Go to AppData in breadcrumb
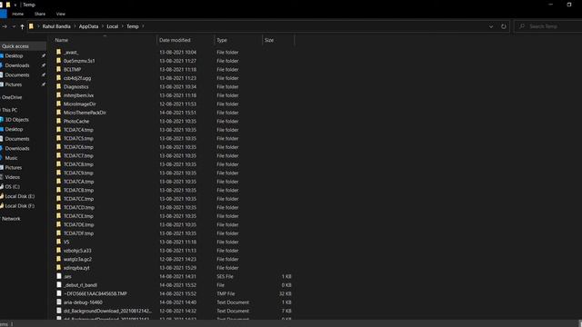 88,26
